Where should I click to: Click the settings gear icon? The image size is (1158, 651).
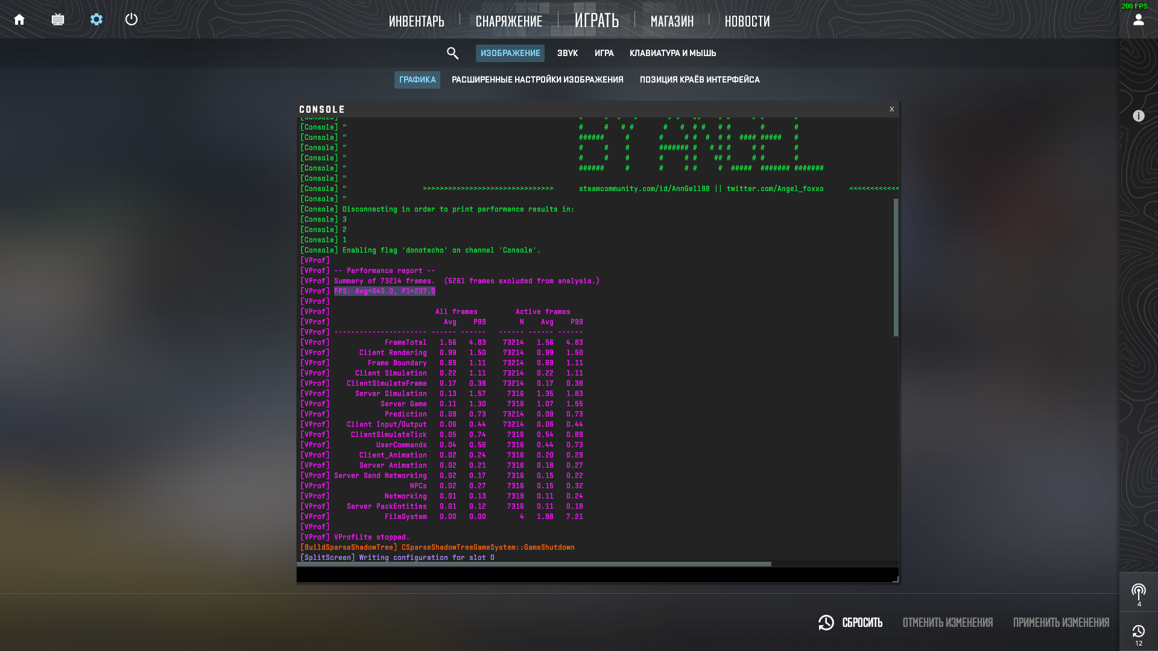click(96, 20)
